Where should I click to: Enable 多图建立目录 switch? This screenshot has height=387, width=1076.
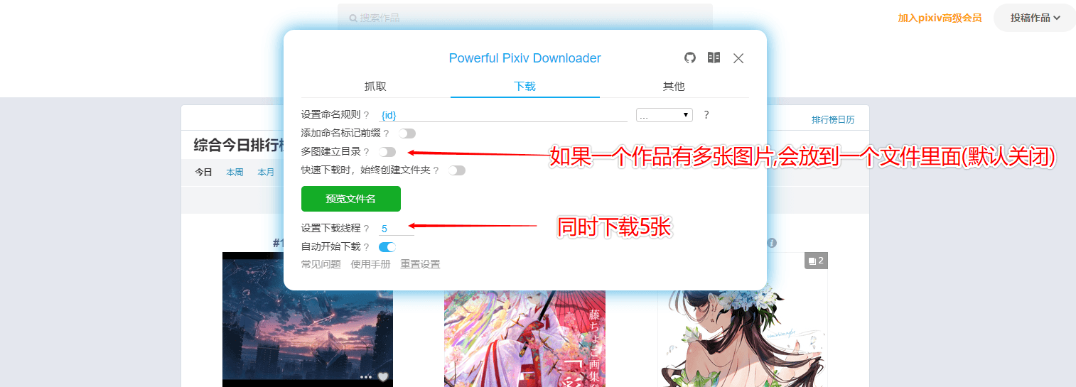point(387,152)
